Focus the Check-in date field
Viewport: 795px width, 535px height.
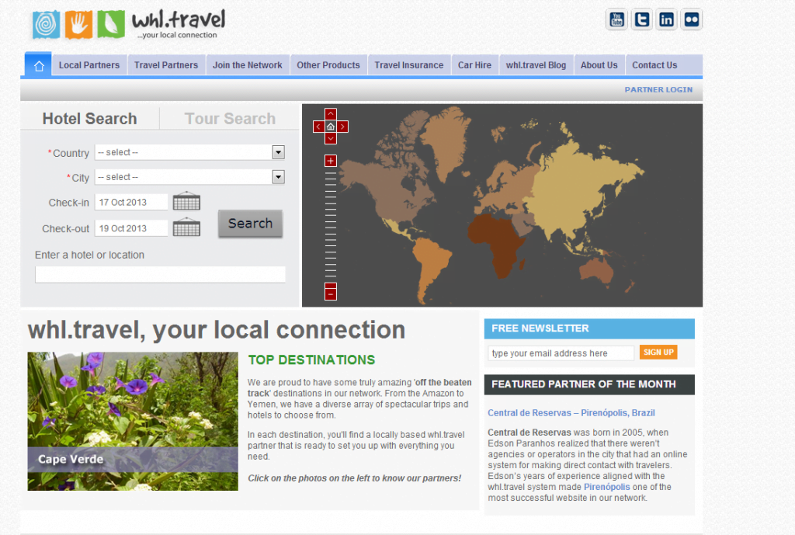131,202
